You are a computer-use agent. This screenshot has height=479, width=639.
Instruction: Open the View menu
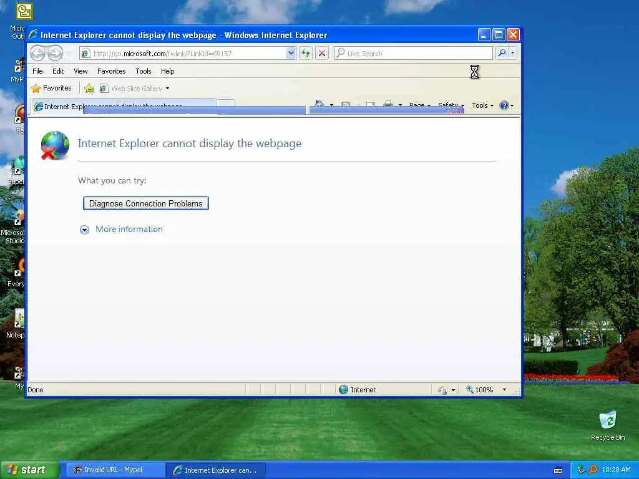click(x=80, y=71)
